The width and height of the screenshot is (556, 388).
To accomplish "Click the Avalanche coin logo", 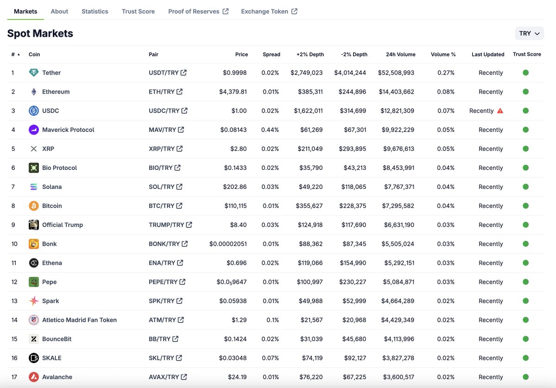I will 34,376.
